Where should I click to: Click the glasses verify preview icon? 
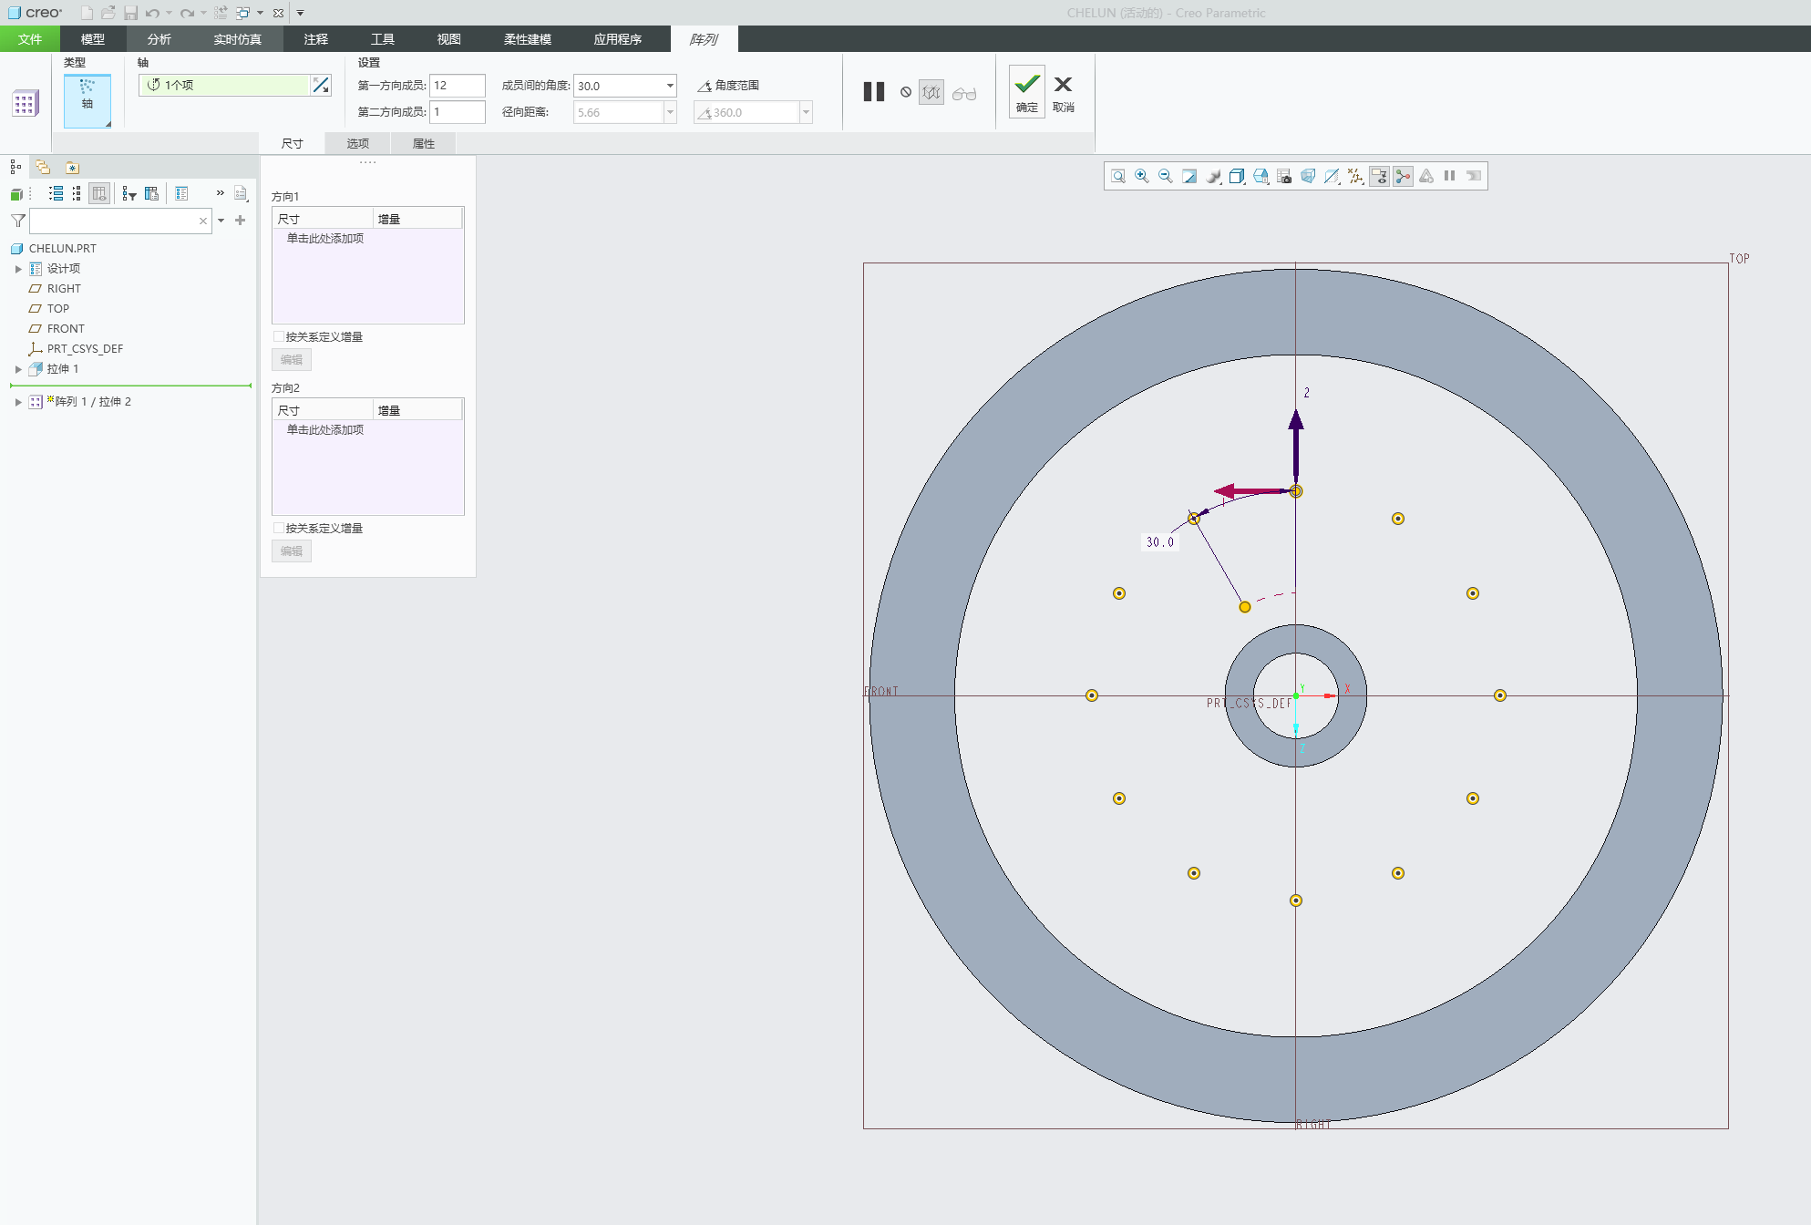(964, 93)
